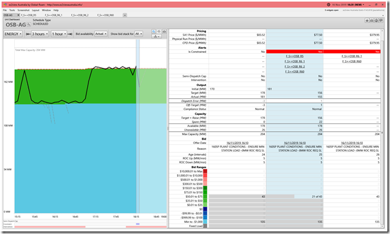This screenshot has width=390, height=234.
Task: Click the Min to -$1,000 light blue swatch
Action: click(x=205, y=222)
